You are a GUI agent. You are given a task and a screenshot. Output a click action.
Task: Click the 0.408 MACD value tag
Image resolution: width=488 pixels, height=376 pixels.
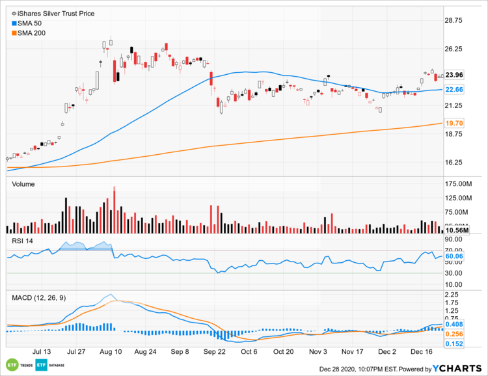pyautogui.click(x=454, y=324)
